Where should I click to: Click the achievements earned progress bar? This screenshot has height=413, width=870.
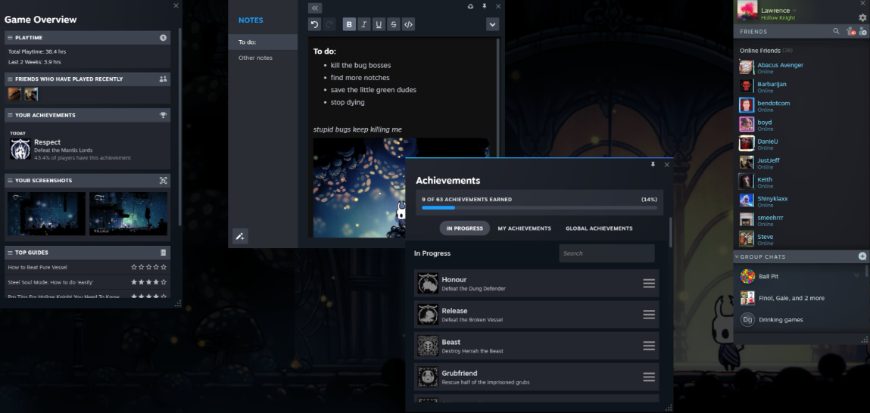(539, 208)
